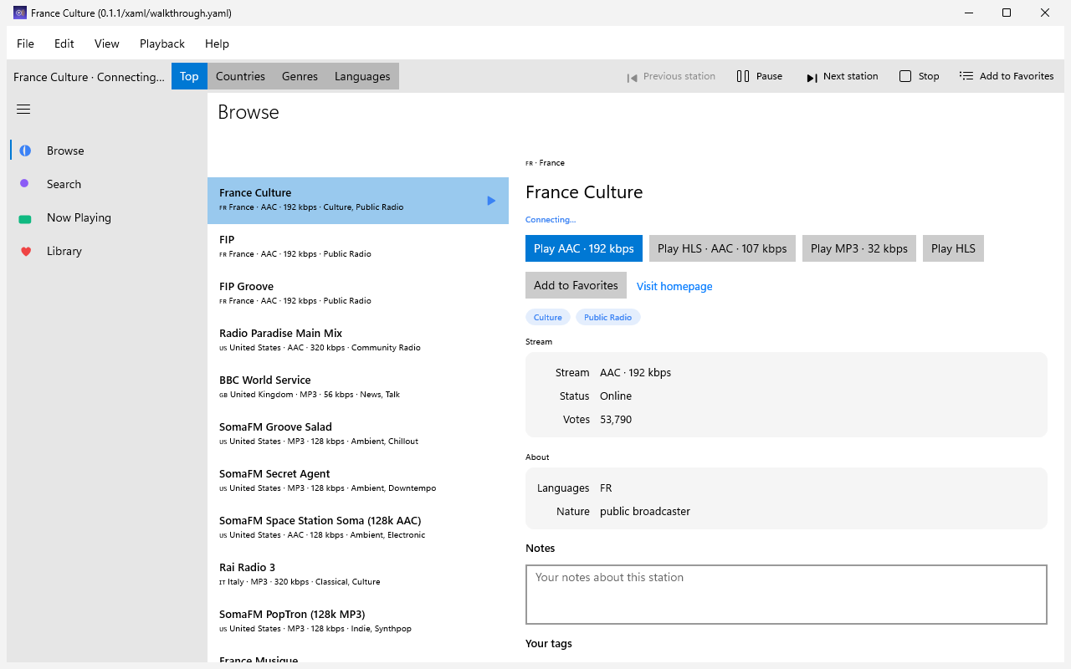1071x669 pixels.
Task: Open Now Playing in the sidebar
Action: pyautogui.click(x=107, y=217)
